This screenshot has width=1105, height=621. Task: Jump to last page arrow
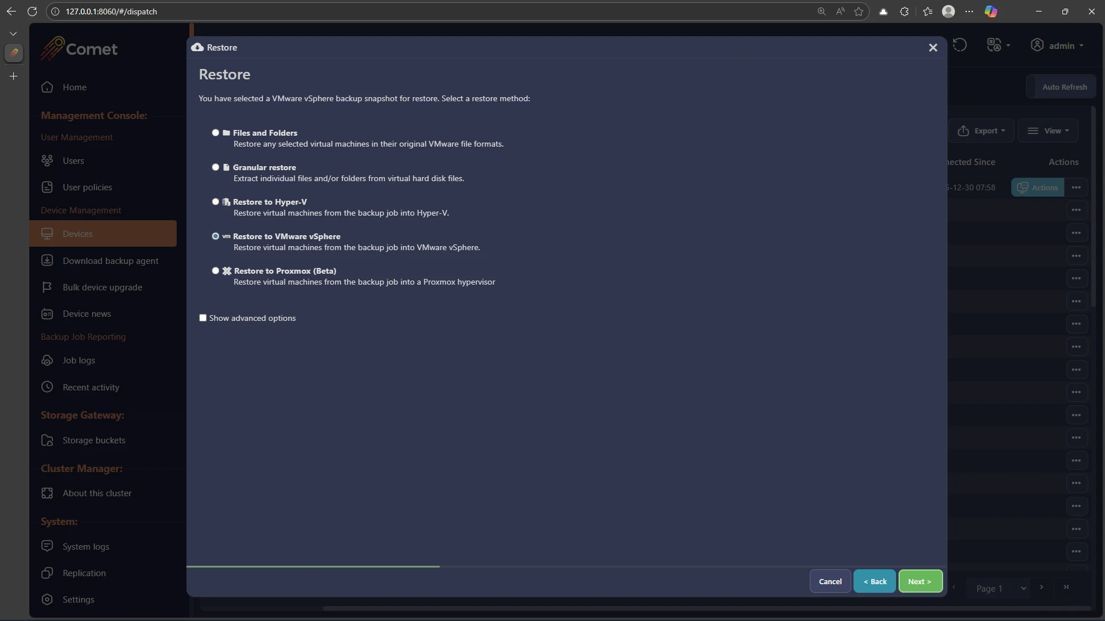pyautogui.click(x=1066, y=587)
